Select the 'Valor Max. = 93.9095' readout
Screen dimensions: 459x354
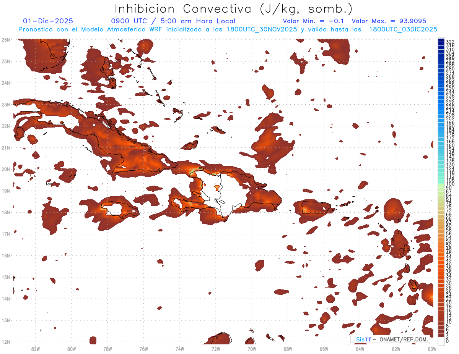pyautogui.click(x=389, y=21)
